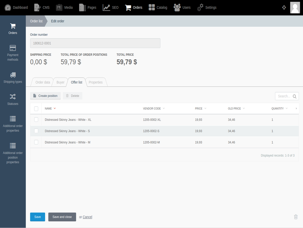Click the Users group icon
This screenshot has width=303, height=228.
pos(177,8)
